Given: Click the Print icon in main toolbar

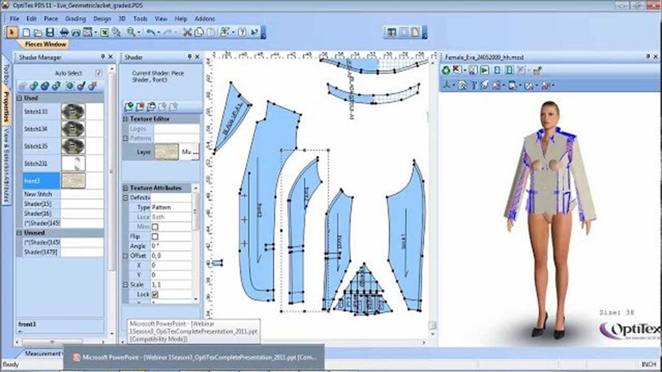Looking at the screenshot, I should coord(64,32).
